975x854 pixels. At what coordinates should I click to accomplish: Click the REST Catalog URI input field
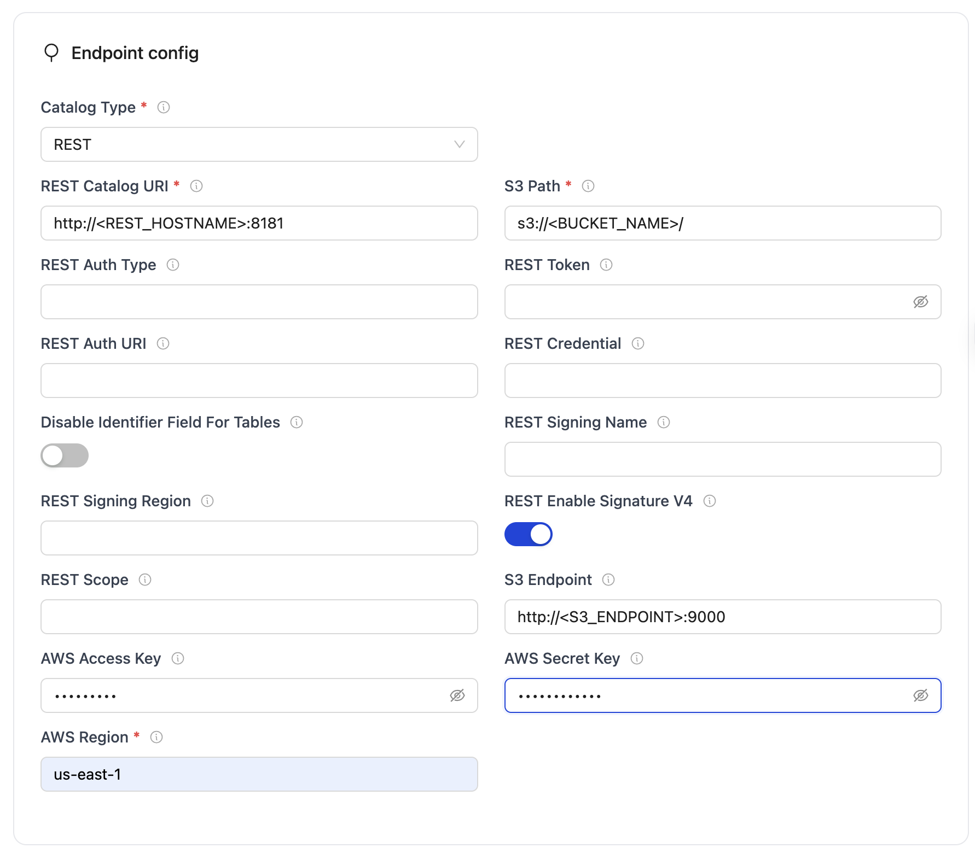(259, 223)
